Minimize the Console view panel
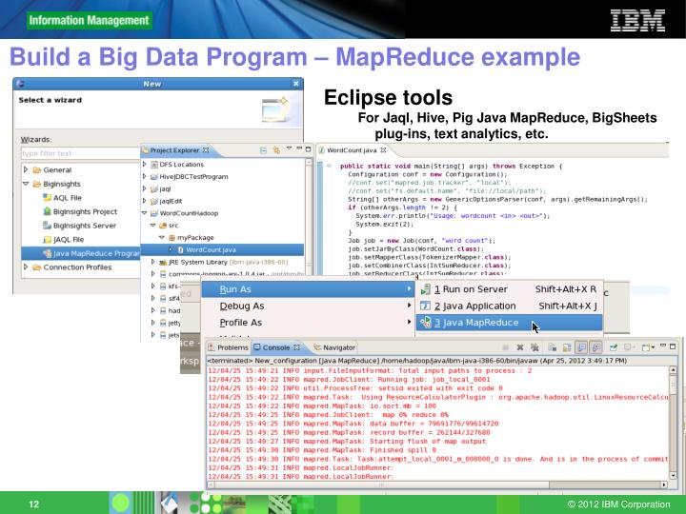 (x=663, y=346)
